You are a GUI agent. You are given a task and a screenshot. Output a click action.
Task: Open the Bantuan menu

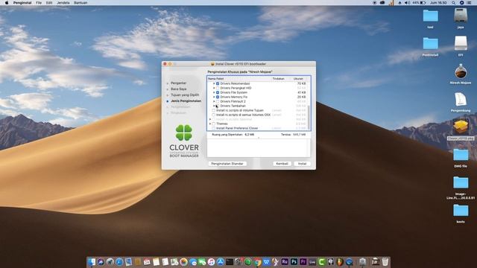[x=80, y=3]
